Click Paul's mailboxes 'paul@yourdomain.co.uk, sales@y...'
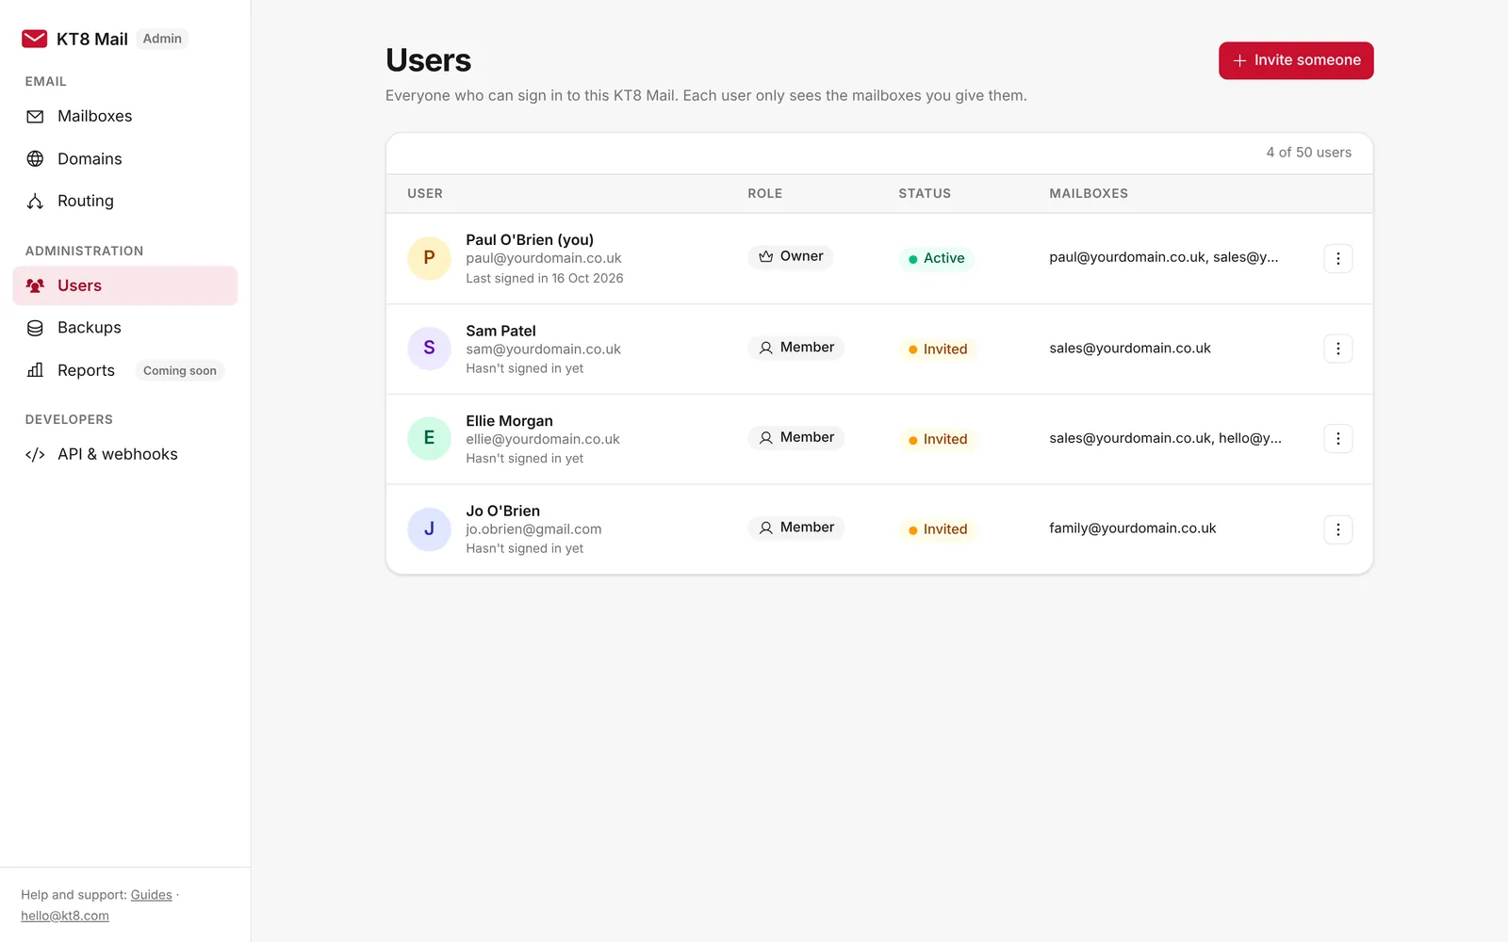 [x=1164, y=257]
